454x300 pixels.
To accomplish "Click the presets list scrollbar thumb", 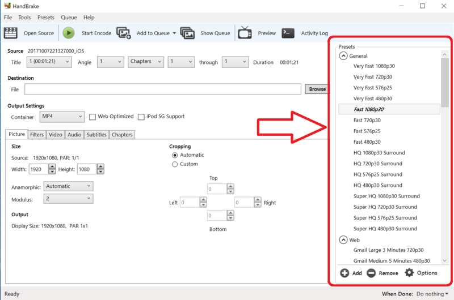I will (x=445, y=82).
